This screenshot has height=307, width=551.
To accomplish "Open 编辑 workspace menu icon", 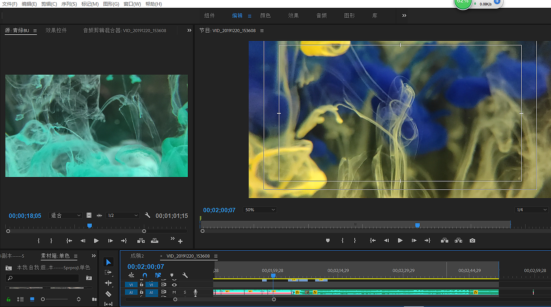I will click(250, 16).
